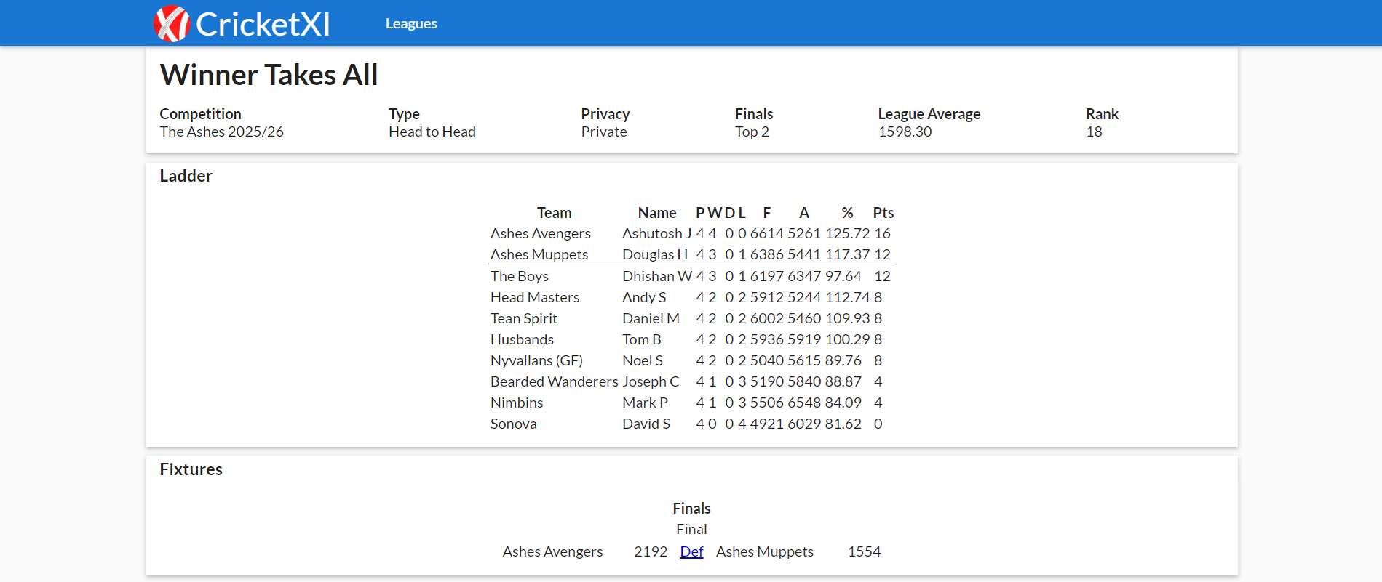Click the CricketXI cricket ball logo
Viewport: 1382px width, 582px height.
172,24
